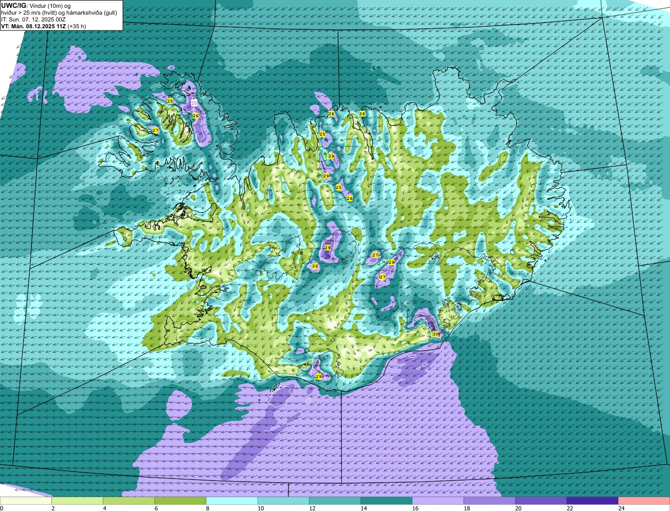Click the scale tick label 24
This screenshot has width=670, height=512.
pos(621,508)
